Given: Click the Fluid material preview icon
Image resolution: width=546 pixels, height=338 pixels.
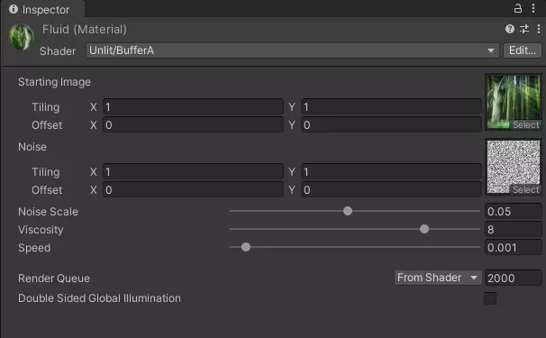Looking at the screenshot, I should pyautogui.click(x=21, y=37).
